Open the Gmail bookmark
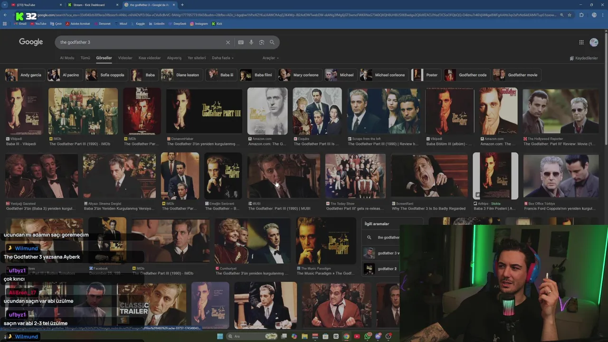608x342 pixels. pyautogui.click(x=20, y=24)
